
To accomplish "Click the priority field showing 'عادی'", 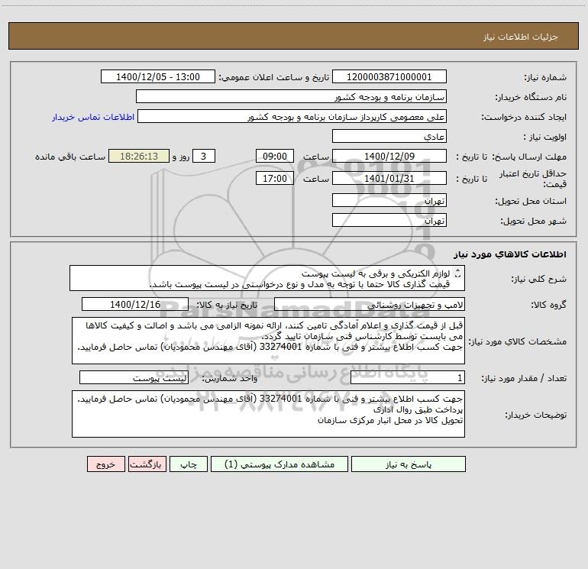I will [x=389, y=136].
